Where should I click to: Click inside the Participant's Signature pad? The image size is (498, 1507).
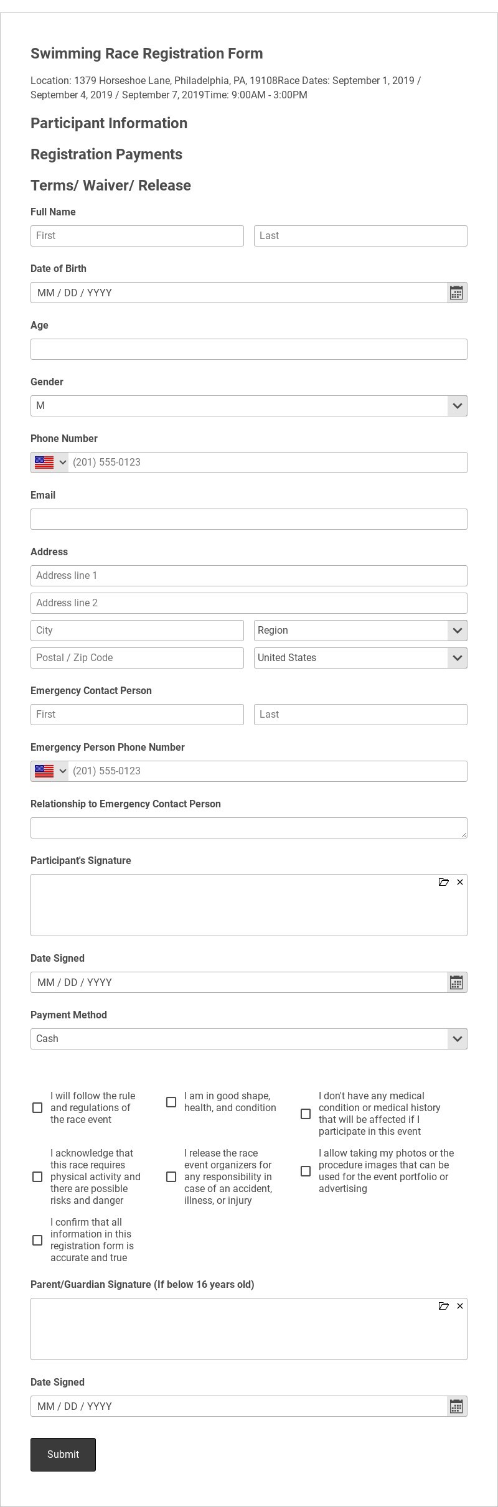pyautogui.click(x=249, y=905)
